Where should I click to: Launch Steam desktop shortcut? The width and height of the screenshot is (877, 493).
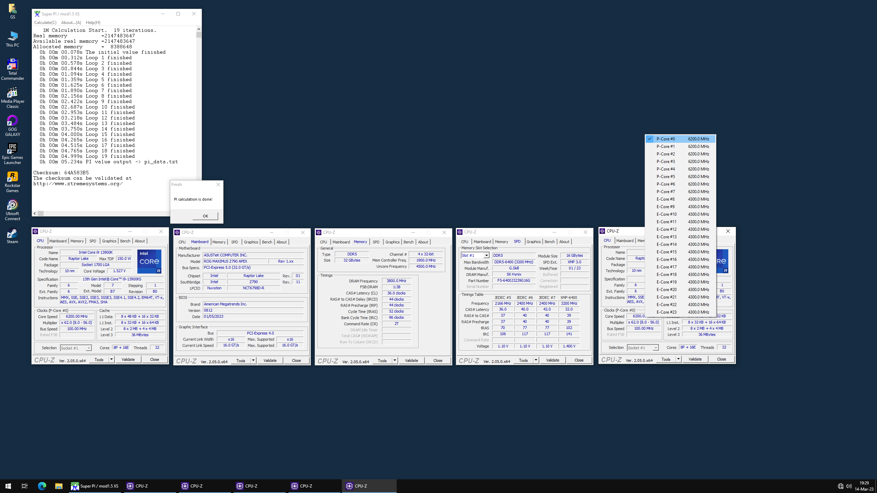point(12,236)
